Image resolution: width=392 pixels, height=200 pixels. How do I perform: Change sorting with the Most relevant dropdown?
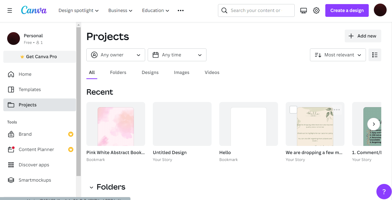(338, 55)
